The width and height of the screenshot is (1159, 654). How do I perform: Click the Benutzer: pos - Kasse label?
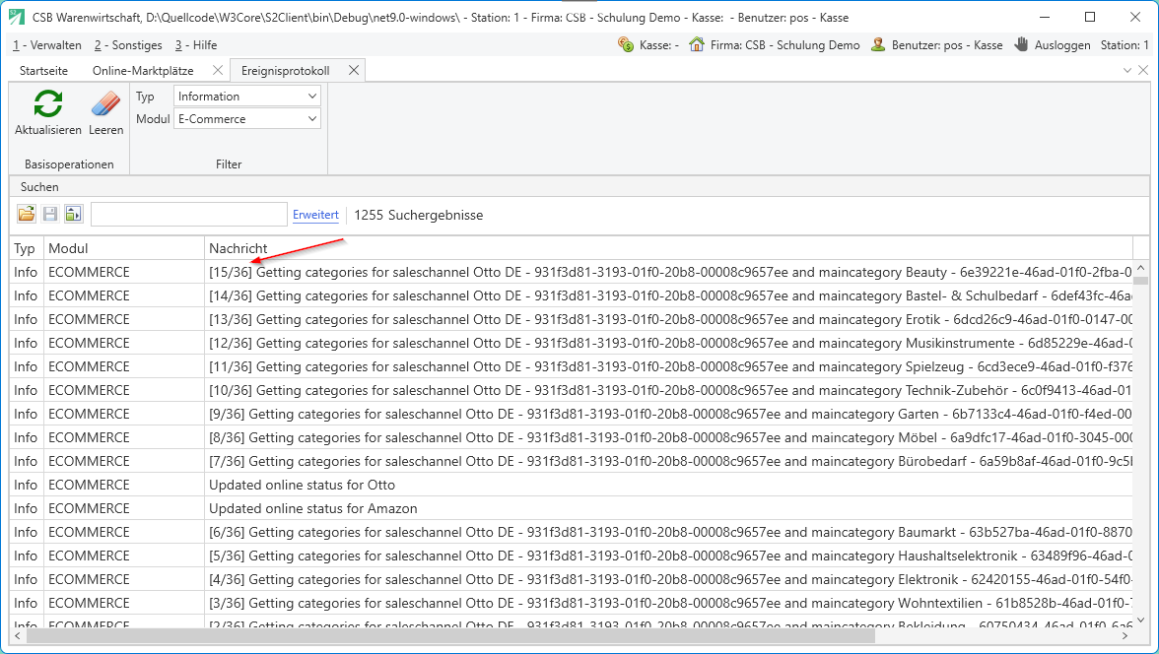pyautogui.click(x=947, y=45)
